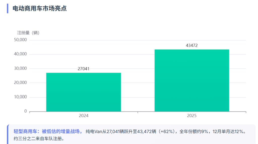Click the 0 y-axis tick label
This screenshot has width=258, height=144.
point(25,111)
